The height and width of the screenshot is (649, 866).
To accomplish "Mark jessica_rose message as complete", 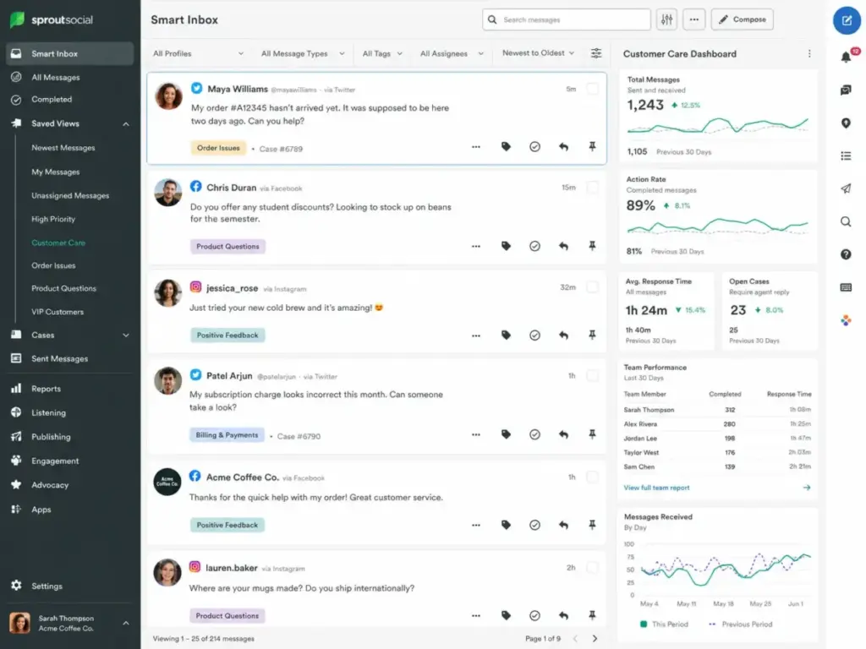I will click(534, 335).
